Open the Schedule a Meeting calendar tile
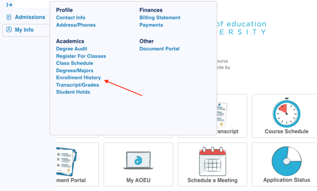Image resolution: width=317 pixels, height=191 pixels. [212, 165]
